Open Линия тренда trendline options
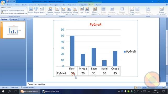 tap(132, 11)
